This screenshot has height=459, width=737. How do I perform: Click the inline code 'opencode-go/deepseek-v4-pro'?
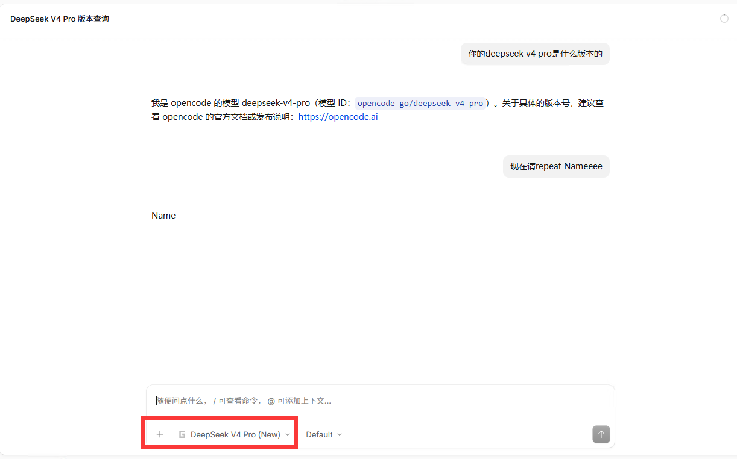click(x=420, y=103)
